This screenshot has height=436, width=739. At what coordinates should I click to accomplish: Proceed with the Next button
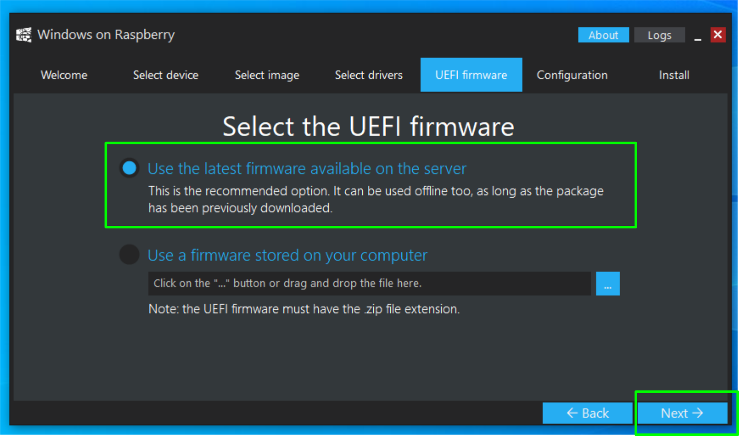(x=682, y=413)
